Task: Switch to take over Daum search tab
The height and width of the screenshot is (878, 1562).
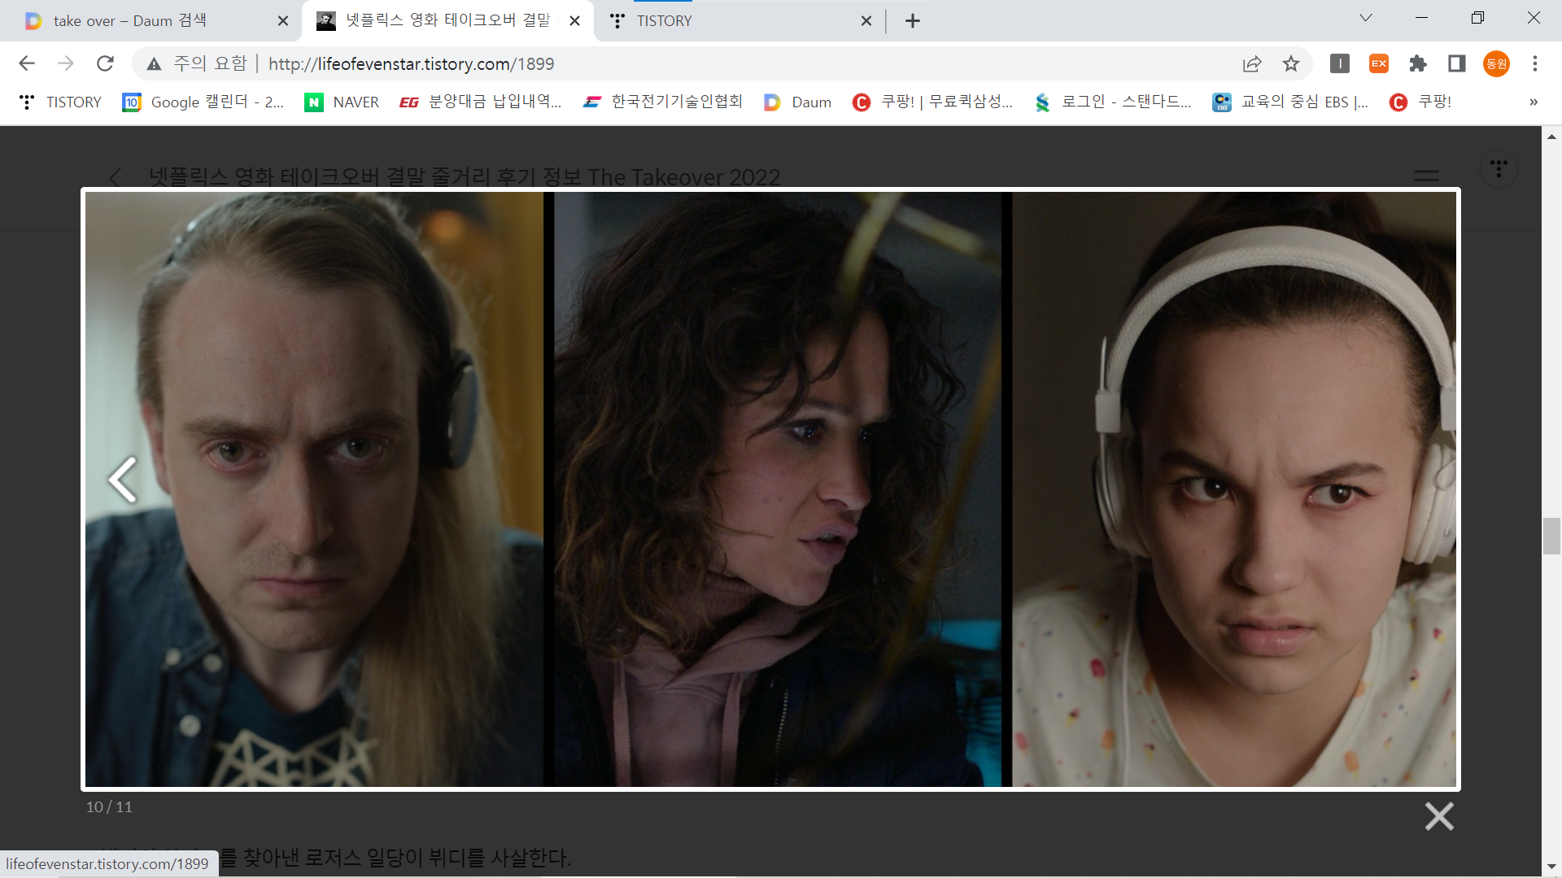Action: click(x=130, y=21)
